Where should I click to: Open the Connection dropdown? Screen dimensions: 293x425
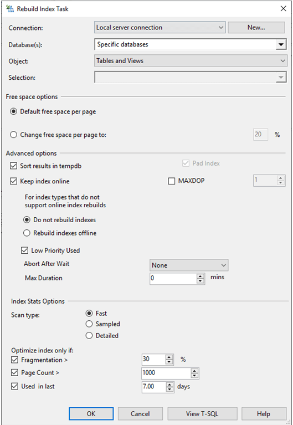(x=160, y=27)
